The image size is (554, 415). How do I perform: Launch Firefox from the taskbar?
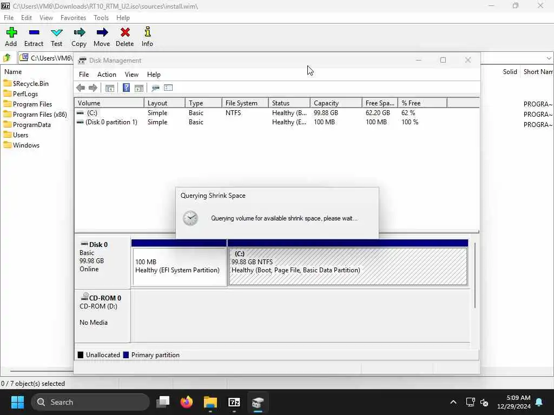pos(187,402)
